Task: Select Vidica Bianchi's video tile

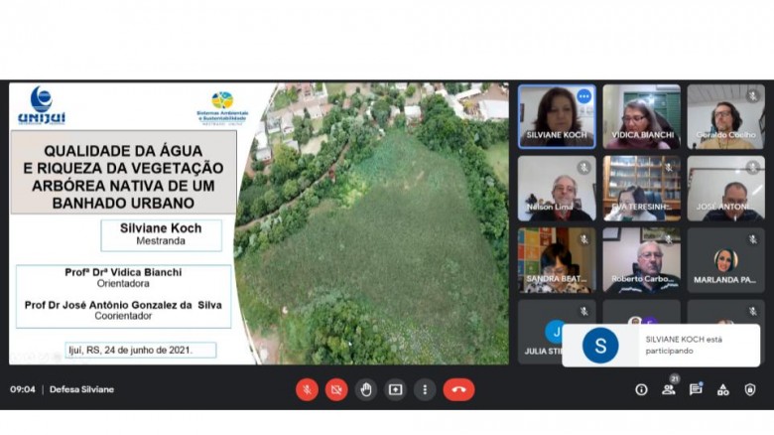Action: (641, 116)
